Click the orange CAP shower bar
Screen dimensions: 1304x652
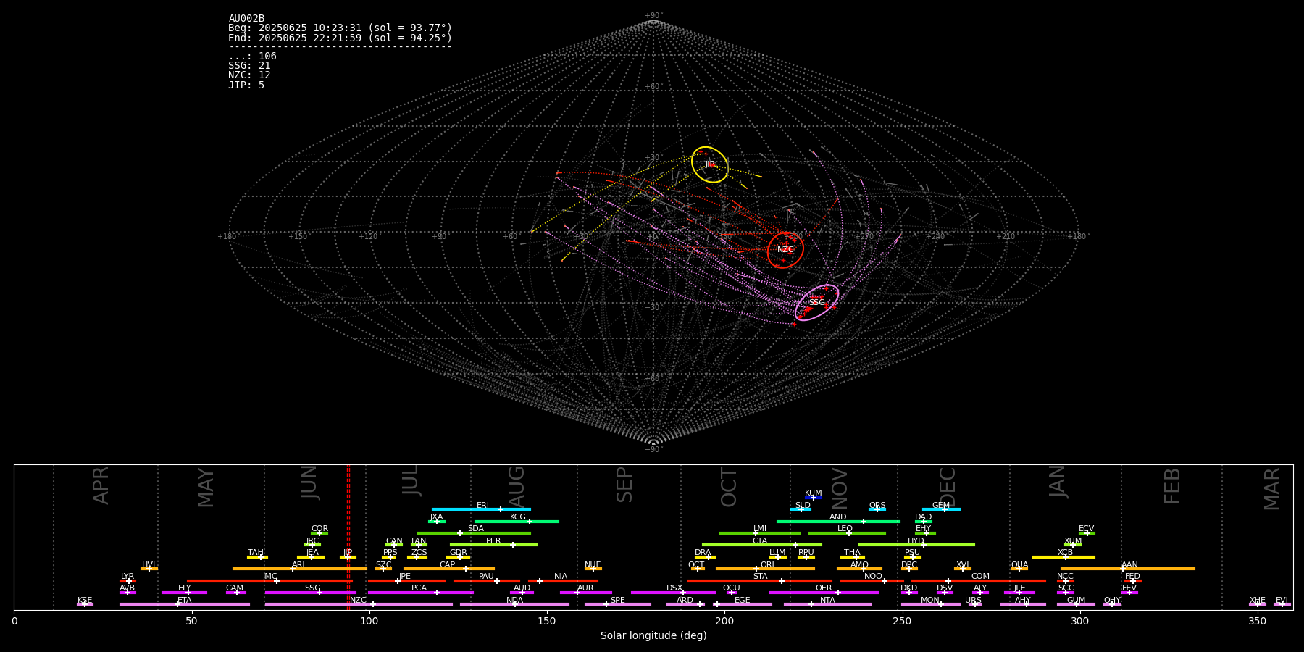click(449, 569)
